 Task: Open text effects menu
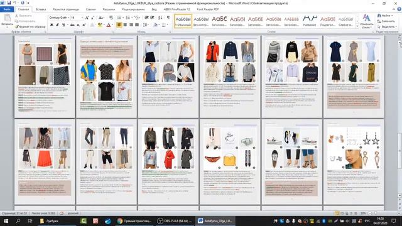coord(92,25)
